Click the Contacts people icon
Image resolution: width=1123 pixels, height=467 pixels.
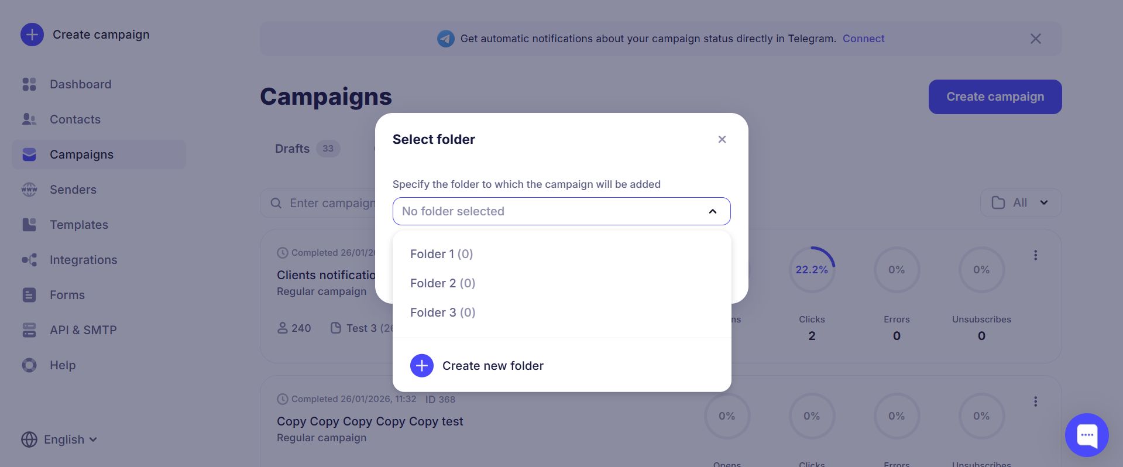[x=29, y=119]
